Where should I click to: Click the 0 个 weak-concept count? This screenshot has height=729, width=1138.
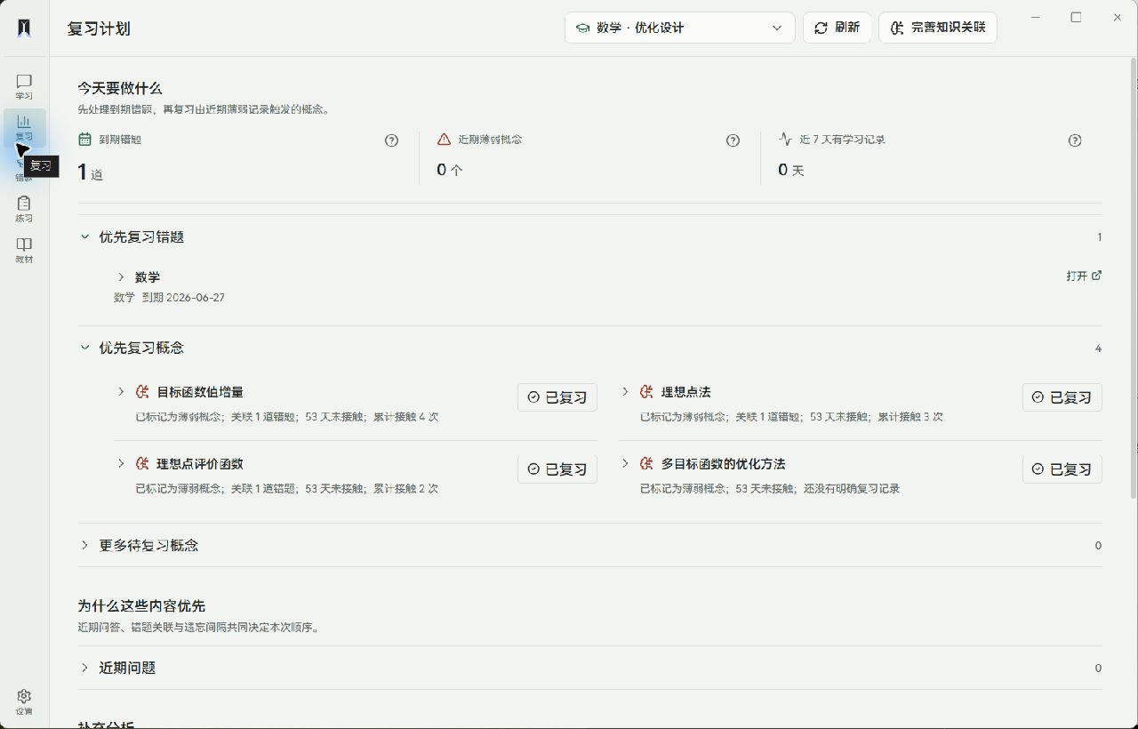[450, 170]
